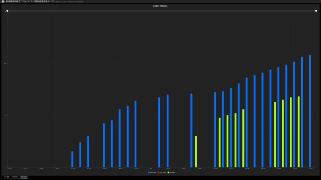321x180 pixels.
Task: Click the shortest, leftmost blue bar
Action: tap(72, 159)
